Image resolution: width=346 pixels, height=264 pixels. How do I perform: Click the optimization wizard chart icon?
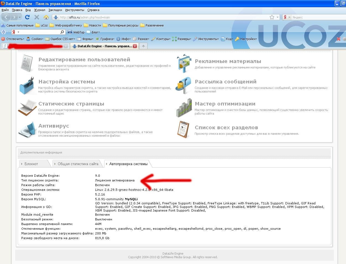pos(184,108)
